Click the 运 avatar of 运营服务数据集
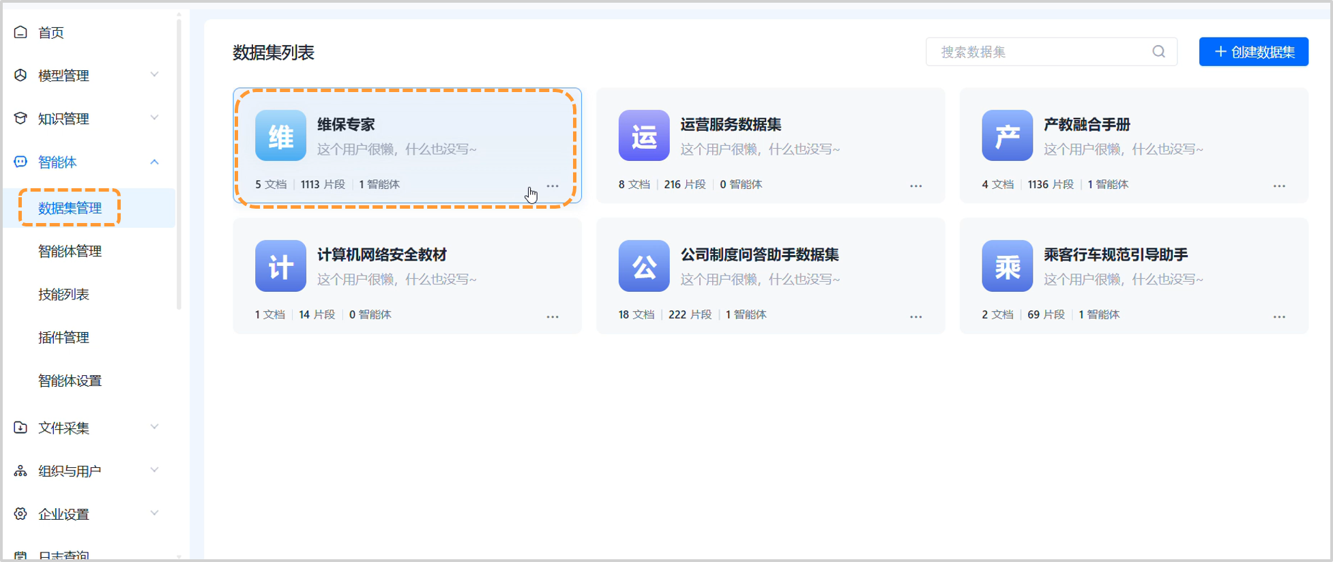The width and height of the screenshot is (1333, 562). [x=644, y=136]
